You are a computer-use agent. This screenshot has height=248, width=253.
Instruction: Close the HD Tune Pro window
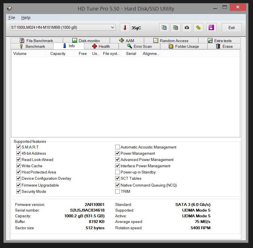[x=238, y=7]
